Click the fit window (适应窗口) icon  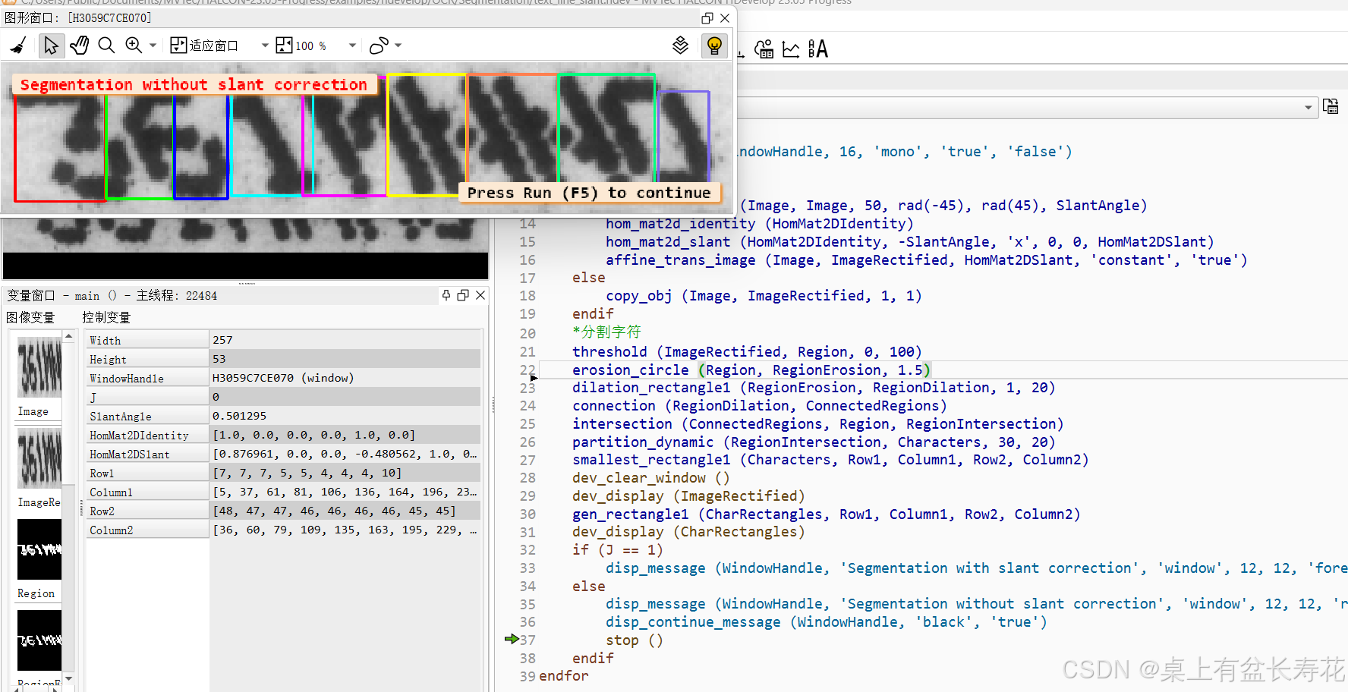click(x=178, y=46)
